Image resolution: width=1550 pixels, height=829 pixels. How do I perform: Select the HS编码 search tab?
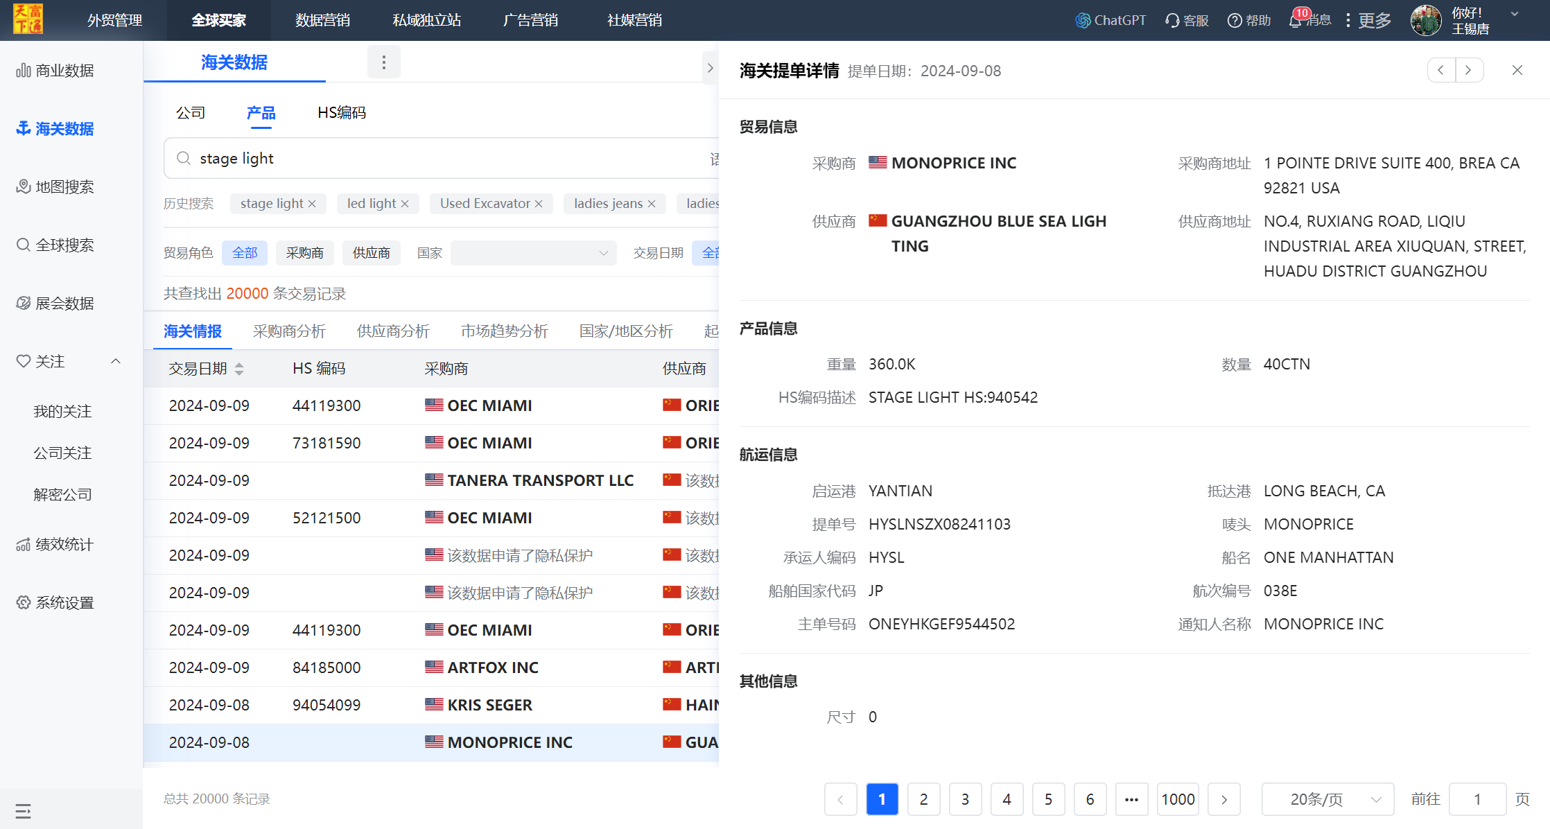pyautogui.click(x=342, y=112)
